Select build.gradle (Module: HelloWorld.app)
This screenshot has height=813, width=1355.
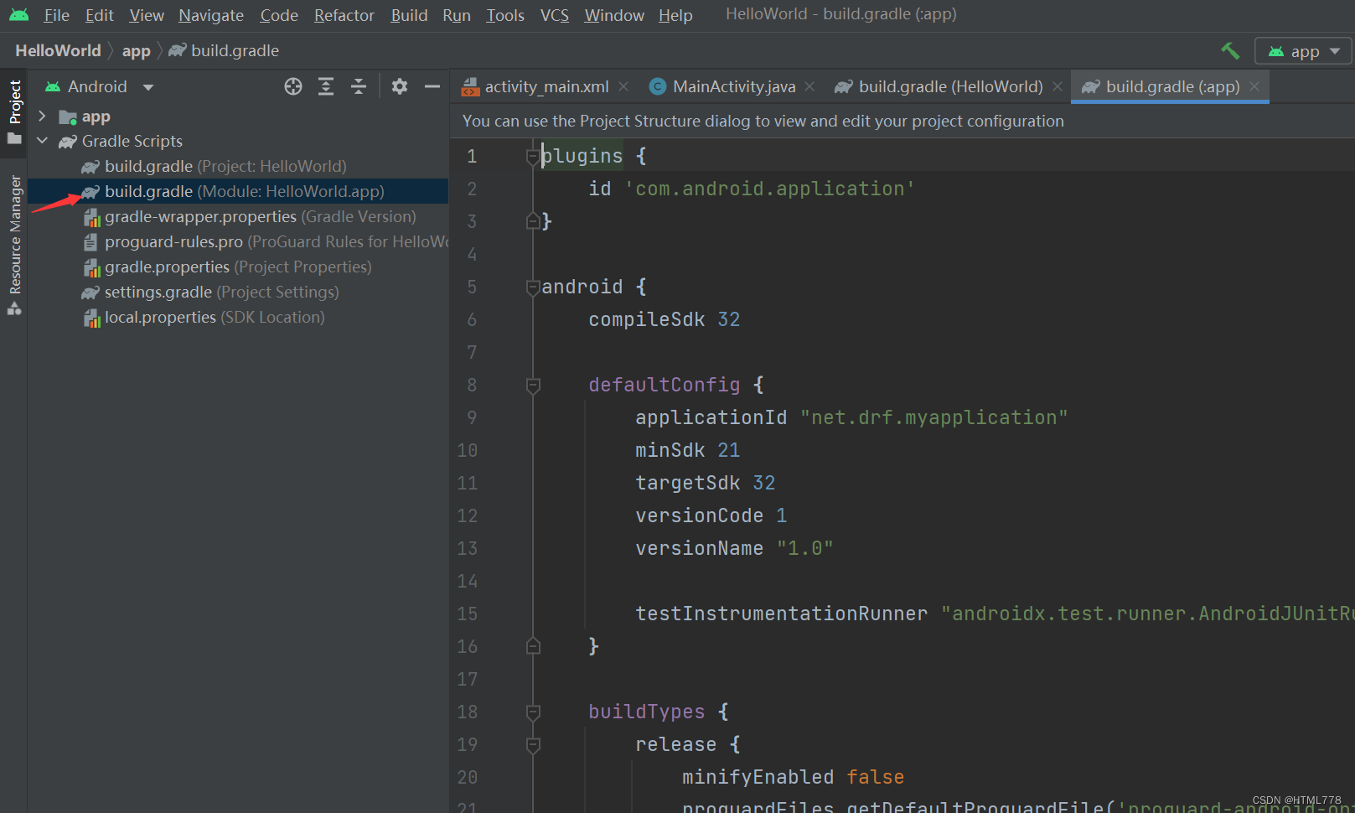tap(238, 191)
